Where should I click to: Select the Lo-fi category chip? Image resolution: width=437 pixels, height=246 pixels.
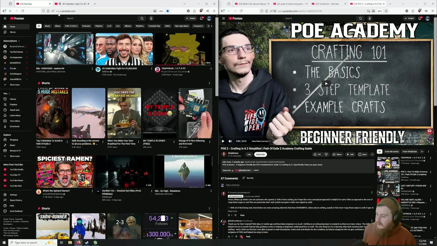coord(109,26)
